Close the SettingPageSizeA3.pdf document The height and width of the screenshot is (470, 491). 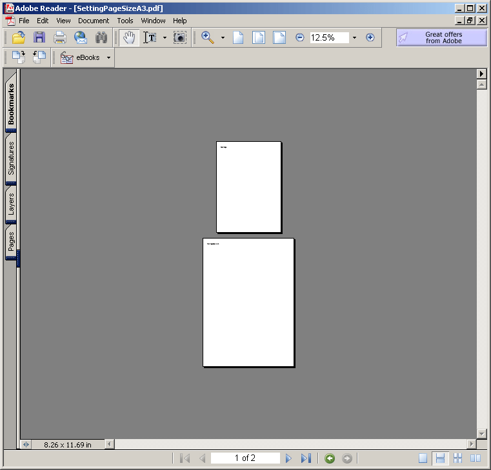point(481,21)
